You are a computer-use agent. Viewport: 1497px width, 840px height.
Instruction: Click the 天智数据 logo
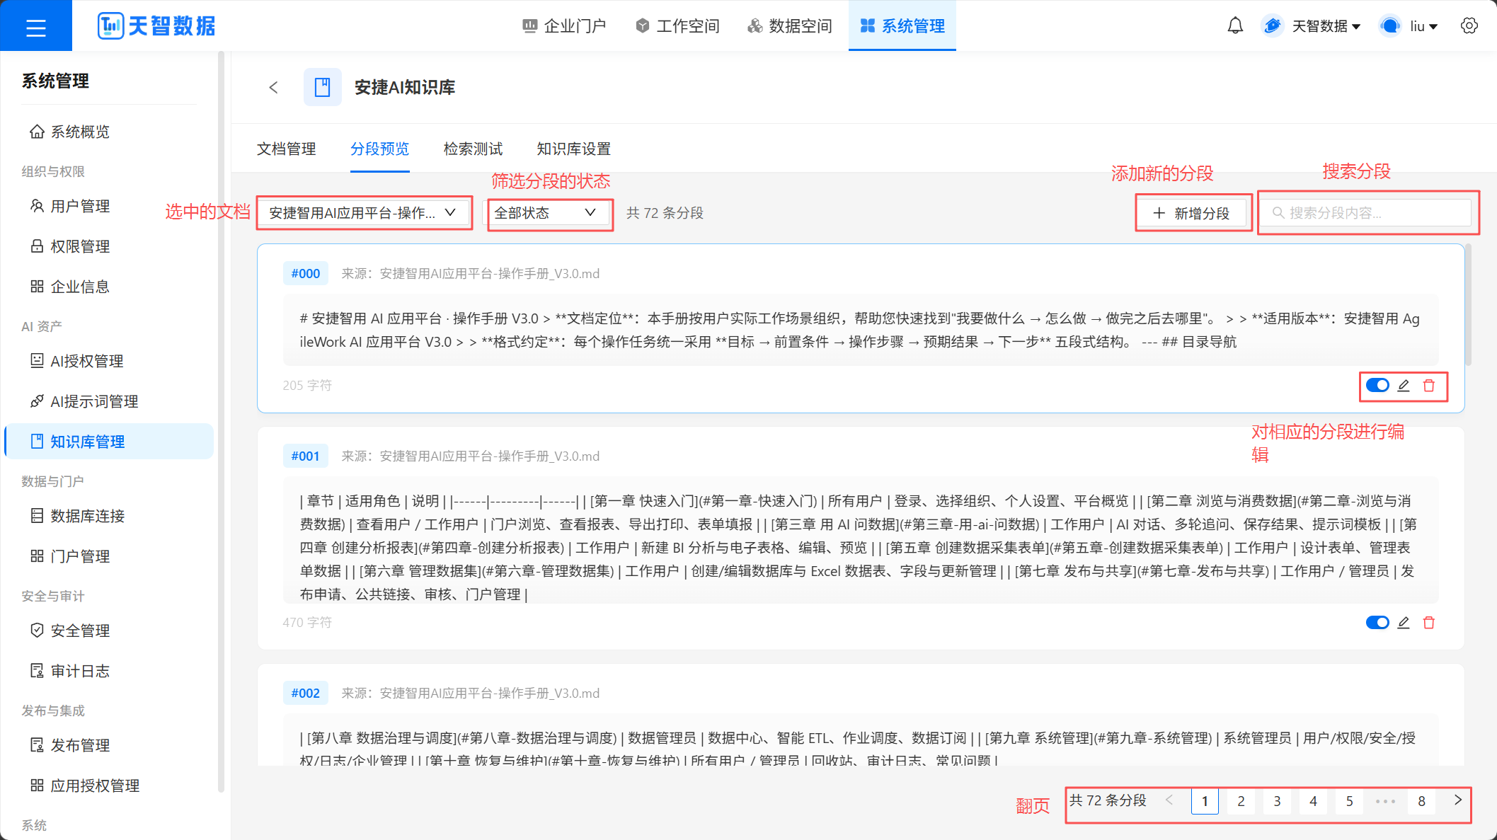point(156,26)
